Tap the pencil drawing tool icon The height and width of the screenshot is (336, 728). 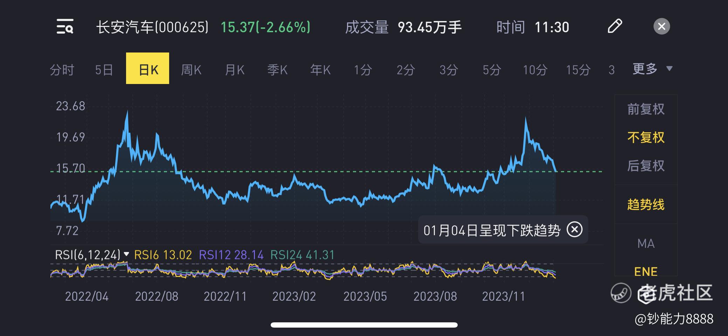click(x=615, y=26)
